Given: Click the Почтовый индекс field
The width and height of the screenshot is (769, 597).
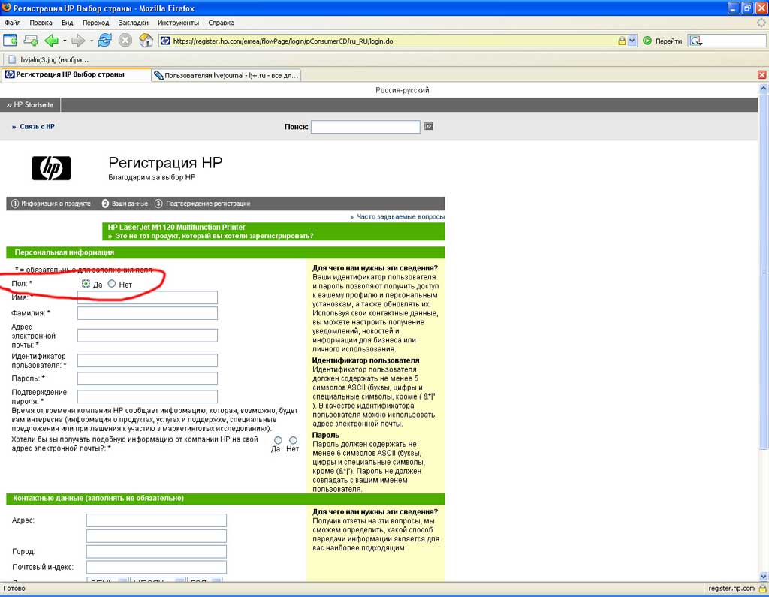Looking at the screenshot, I should [156, 567].
